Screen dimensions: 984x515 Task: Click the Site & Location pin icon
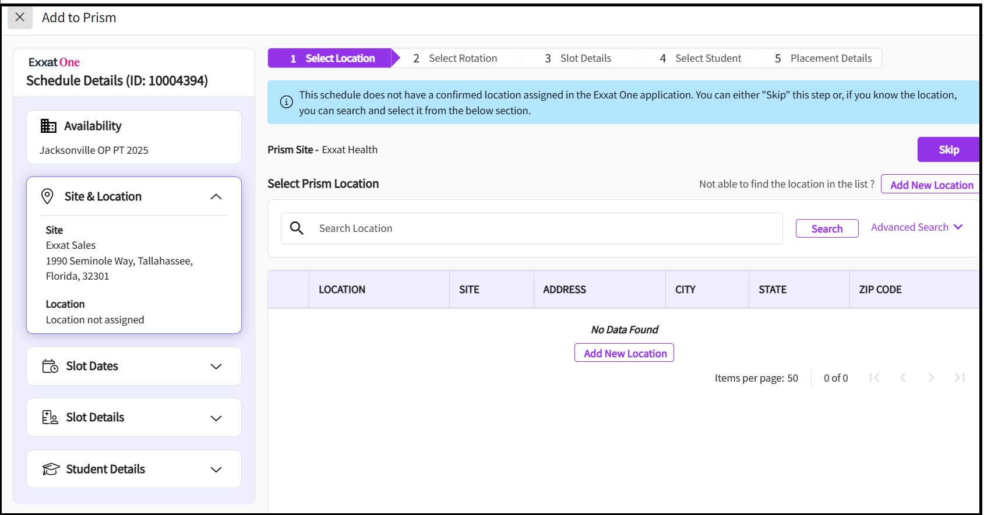coord(48,196)
